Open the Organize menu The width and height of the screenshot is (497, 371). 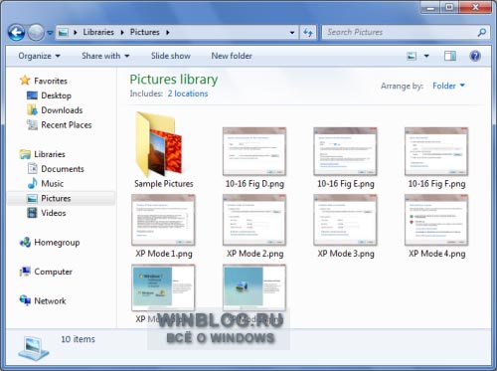(39, 56)
